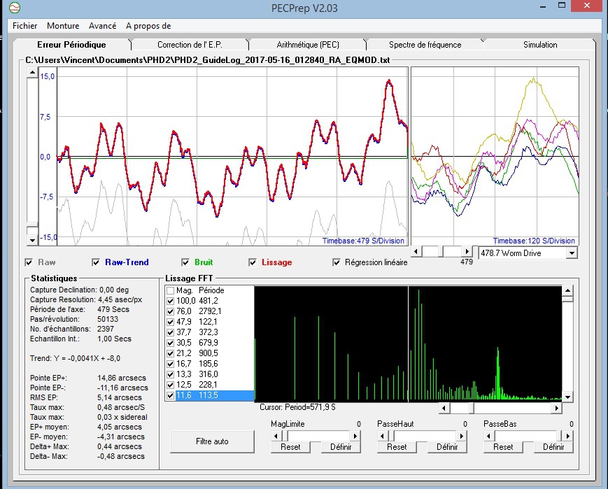Click Définir under MagLimite
The image size is (608, 489).
click(341, 447)
